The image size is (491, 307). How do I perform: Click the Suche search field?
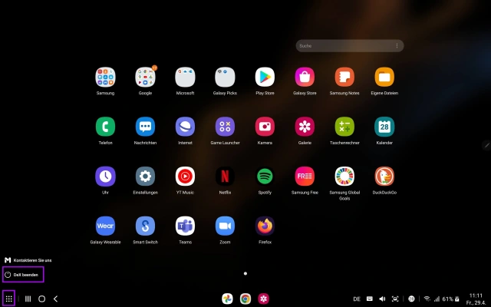tap(350, 46)
